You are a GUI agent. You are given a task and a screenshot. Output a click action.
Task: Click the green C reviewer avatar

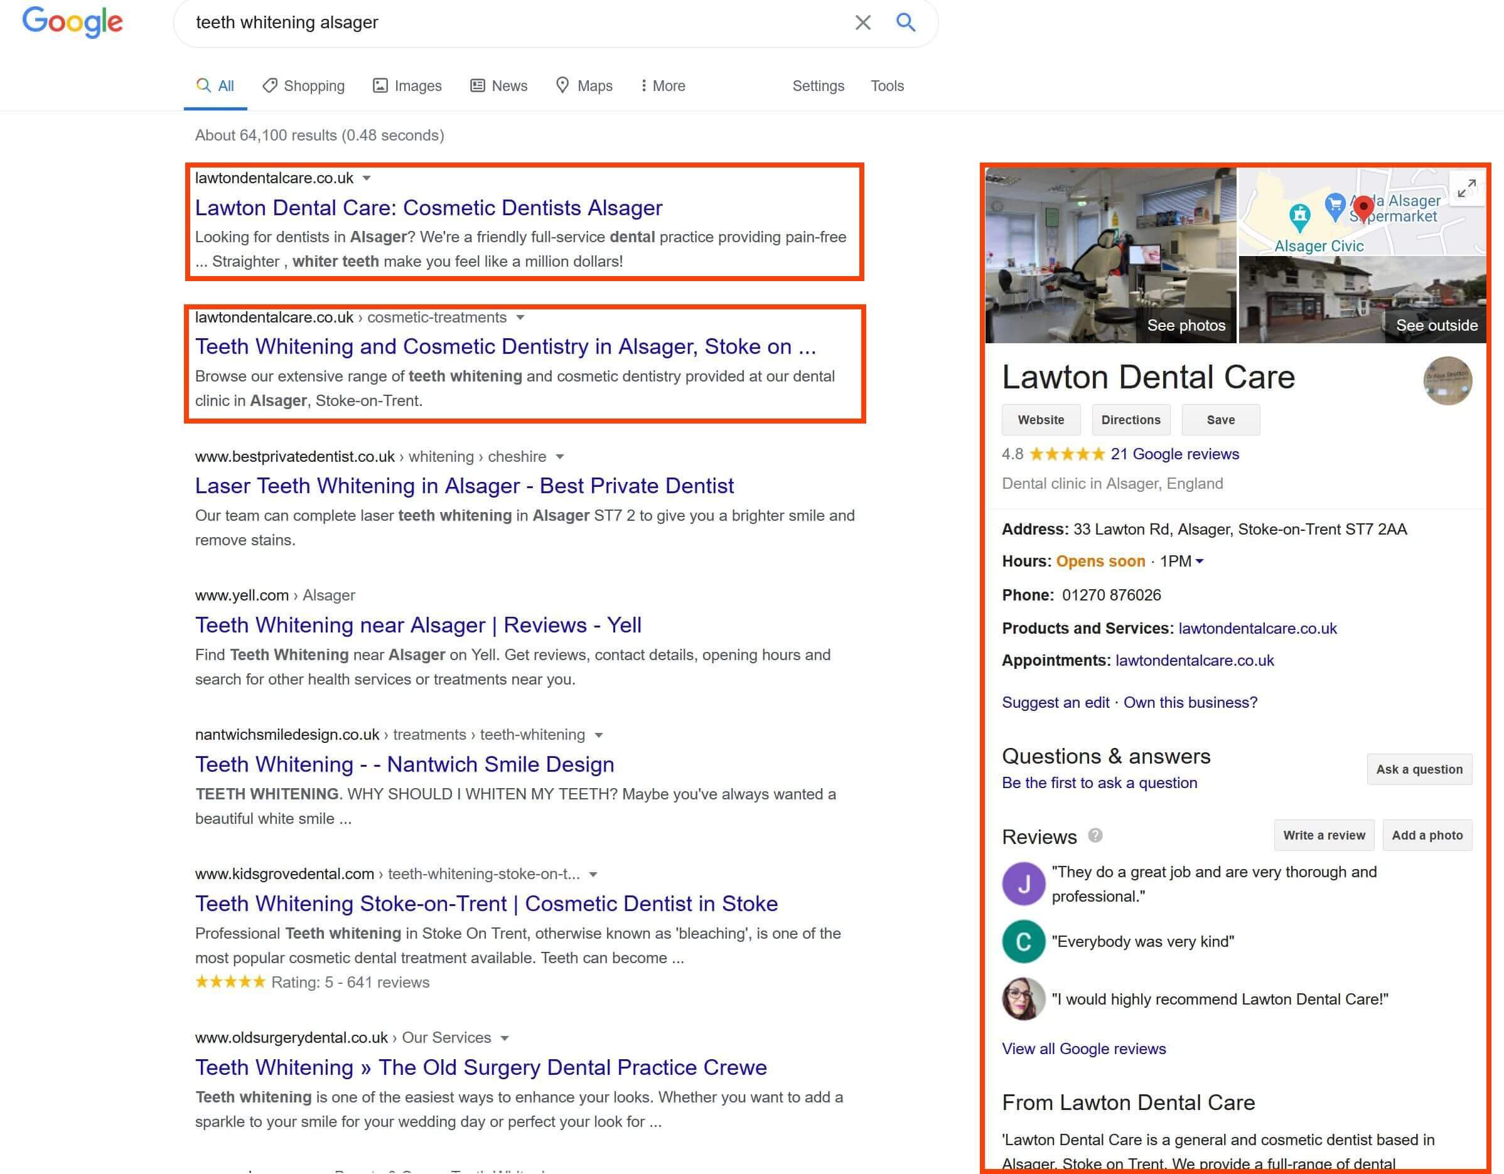click(x=1023, y=941)
